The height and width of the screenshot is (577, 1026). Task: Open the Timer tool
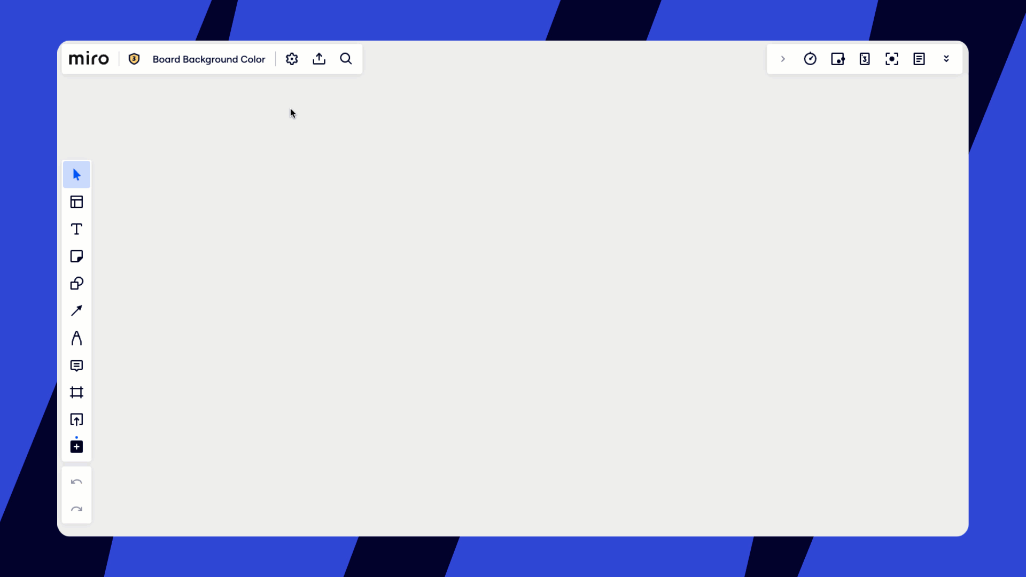[x=810, y=59]
